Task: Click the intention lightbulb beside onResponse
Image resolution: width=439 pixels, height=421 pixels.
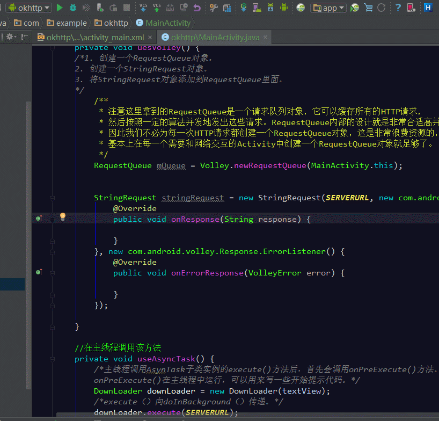Action: pos(62,217)
